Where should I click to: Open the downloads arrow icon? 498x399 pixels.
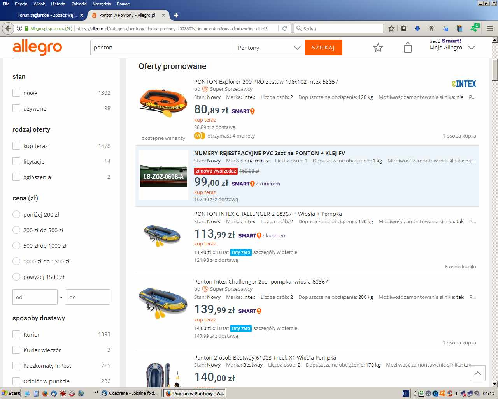tap(417, 28)
